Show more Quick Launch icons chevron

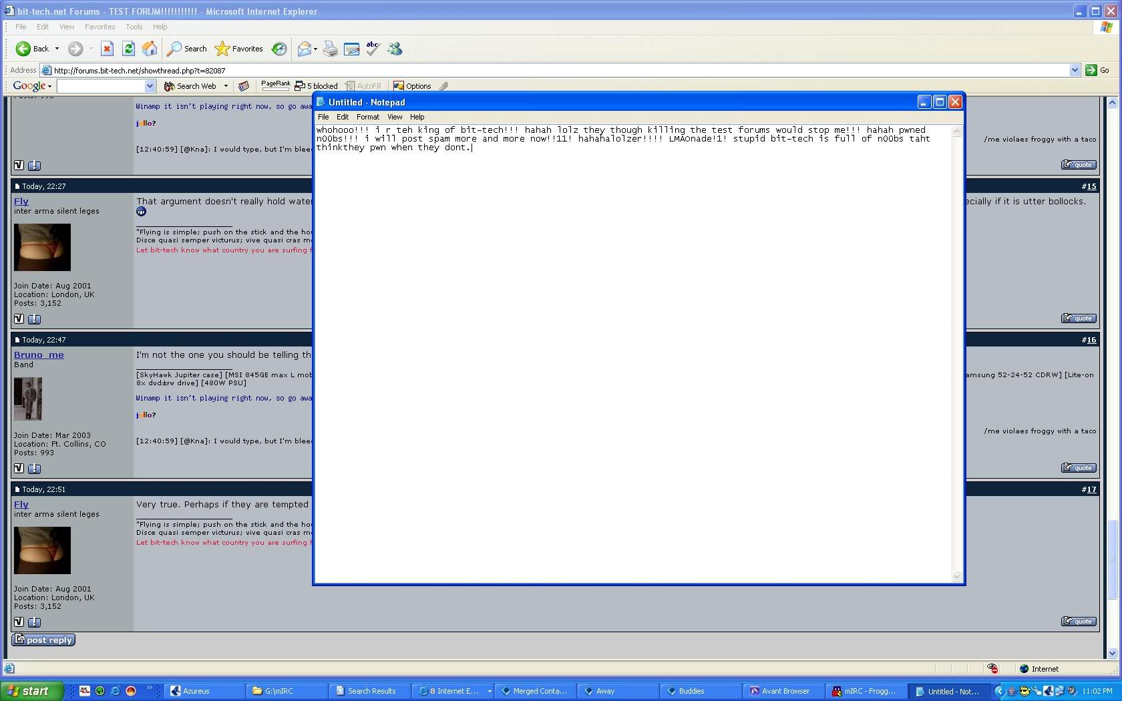[149, 688]
